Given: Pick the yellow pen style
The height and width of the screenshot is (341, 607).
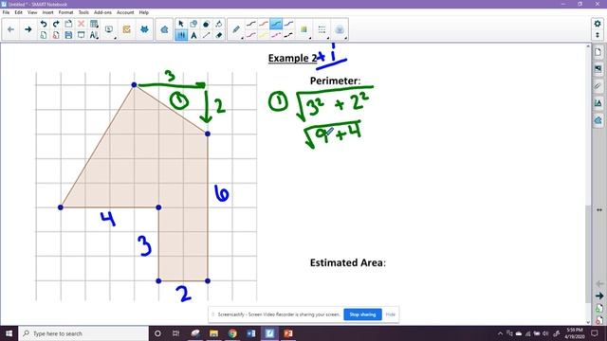Looking at the screenshot, I should 264,35.
